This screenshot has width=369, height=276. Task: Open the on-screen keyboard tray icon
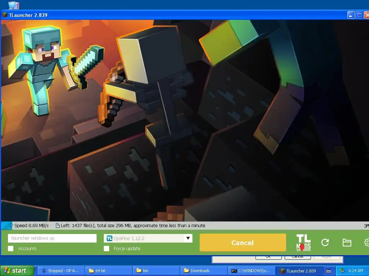click(x=329, y=271)
